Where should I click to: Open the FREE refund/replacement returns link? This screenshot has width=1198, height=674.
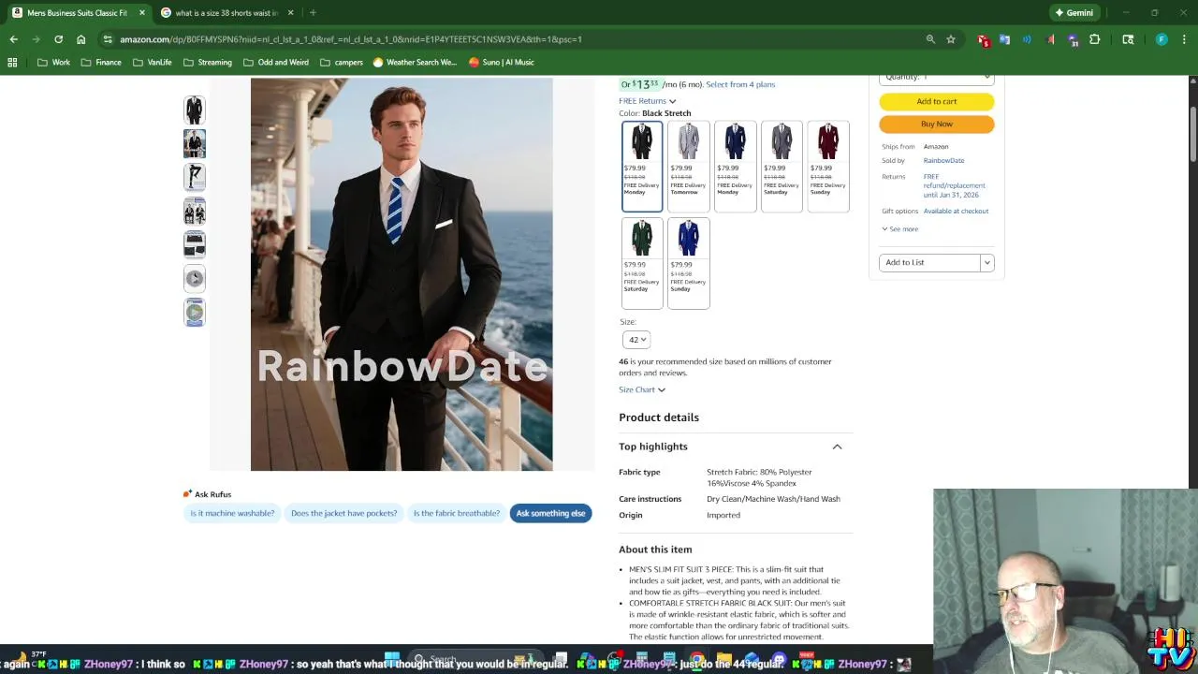point(954,185)
